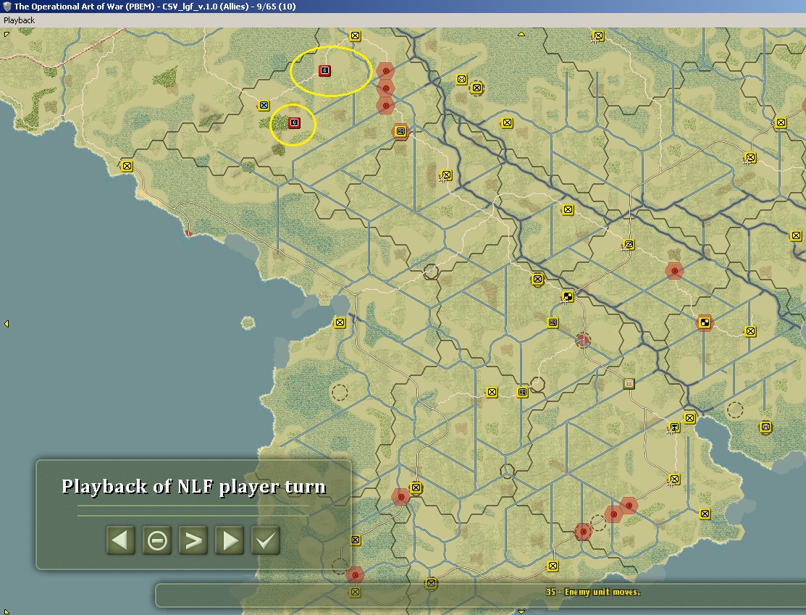Screen dimensions: 806x615
Task: Select the checkered armor unit on a red hex
Action: [x=705, y=322]
